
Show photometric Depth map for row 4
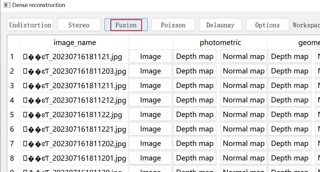195,100
